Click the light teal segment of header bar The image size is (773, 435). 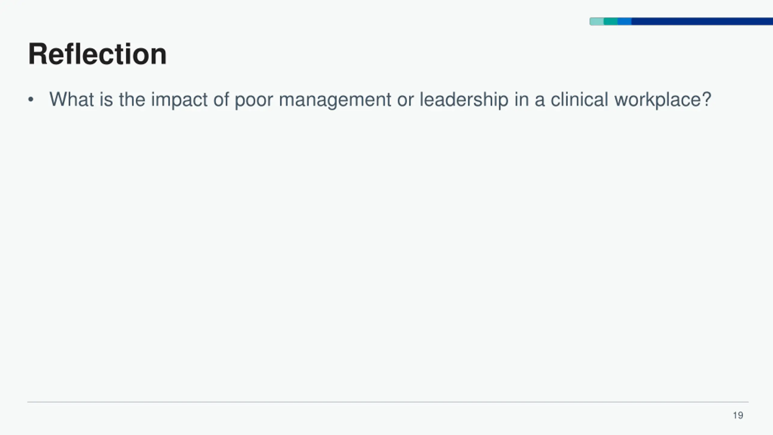[x=597, y=21]
